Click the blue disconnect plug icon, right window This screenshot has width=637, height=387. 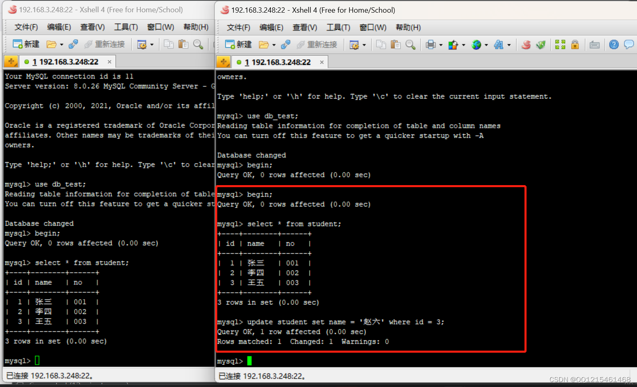pos(286,45)
